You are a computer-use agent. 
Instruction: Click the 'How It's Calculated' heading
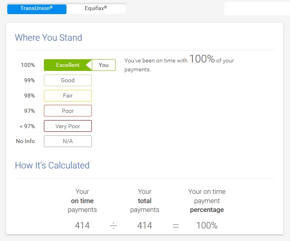pos(52,166)
